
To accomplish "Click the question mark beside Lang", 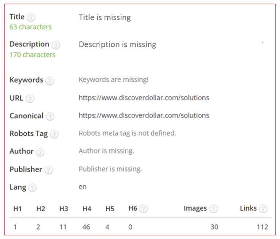I will tap(32, 188).
